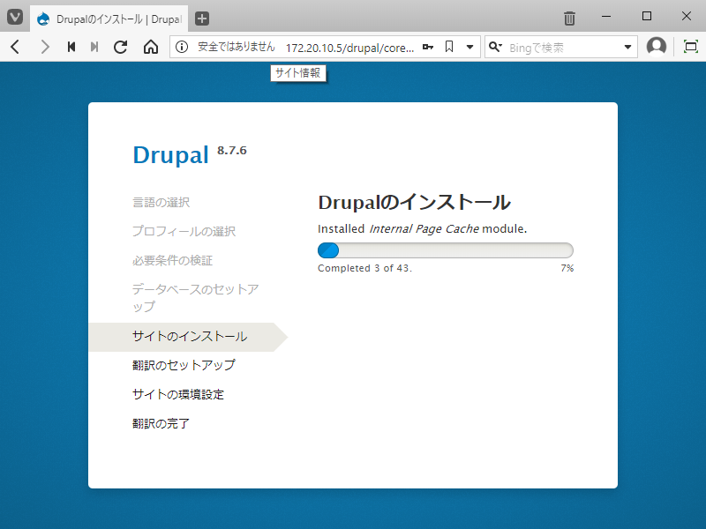Expand the search history dropdown
706x529 pixels.
[627, 47]
